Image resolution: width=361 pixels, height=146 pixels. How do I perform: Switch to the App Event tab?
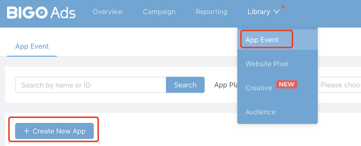tap(32, 46)
